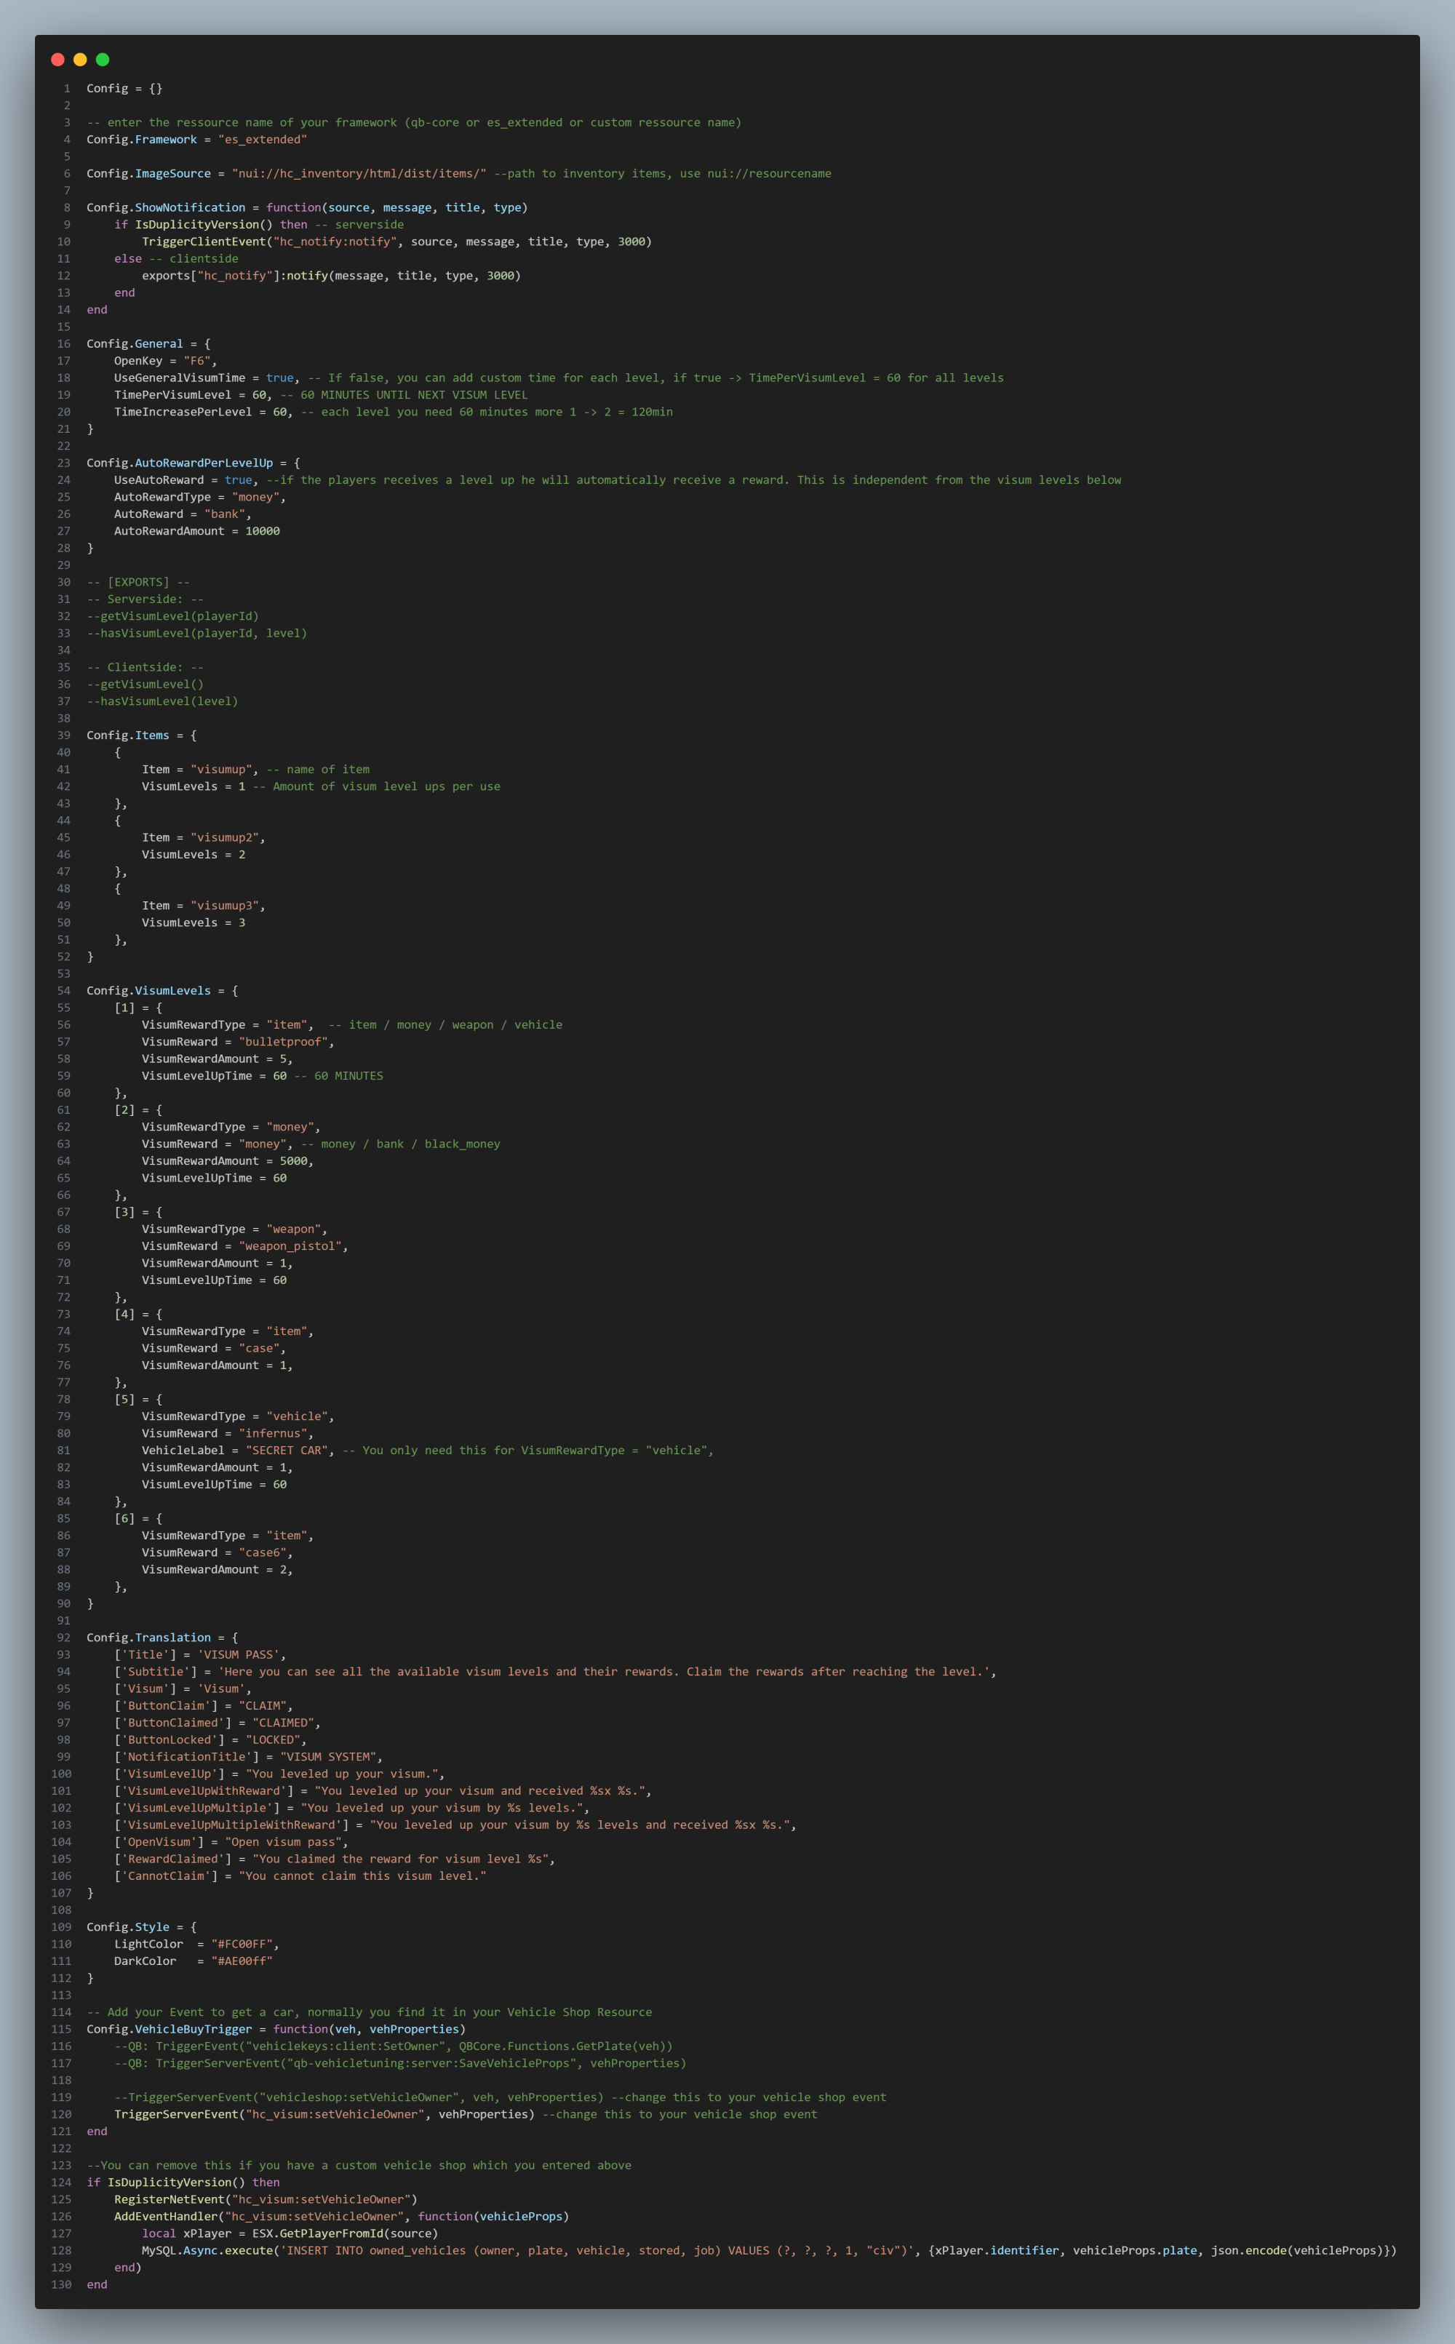The width and height of the screenshot is (1455, 2344).
Task: Click the RegisterNetEvent call on line 125
Action: pos(266,2200)
